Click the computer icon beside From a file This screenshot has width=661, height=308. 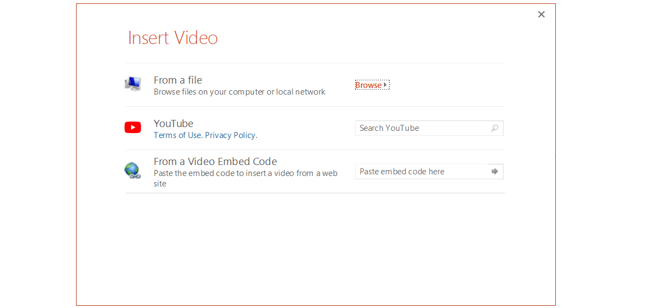[x=133, y=84]
